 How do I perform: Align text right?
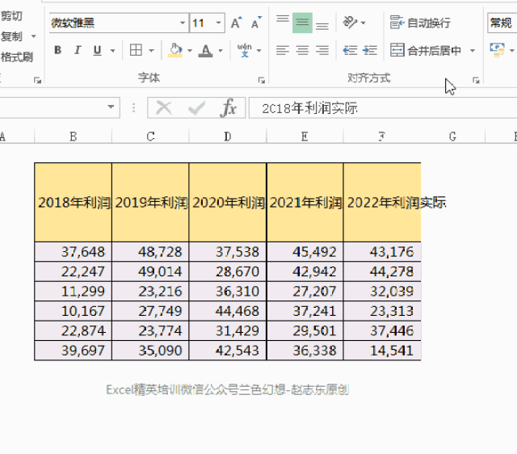click(x=322, y=50)
